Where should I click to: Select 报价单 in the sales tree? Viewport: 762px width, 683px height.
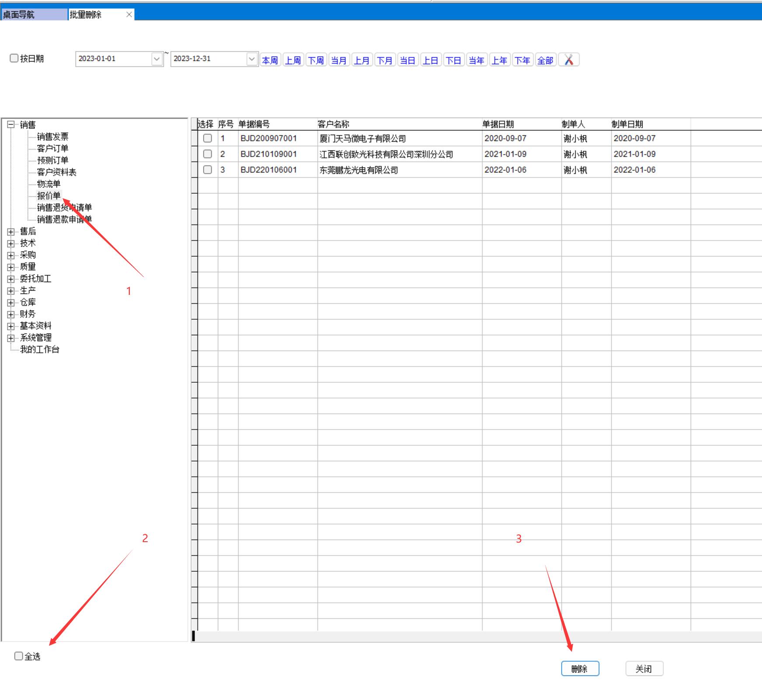(49, 196)
